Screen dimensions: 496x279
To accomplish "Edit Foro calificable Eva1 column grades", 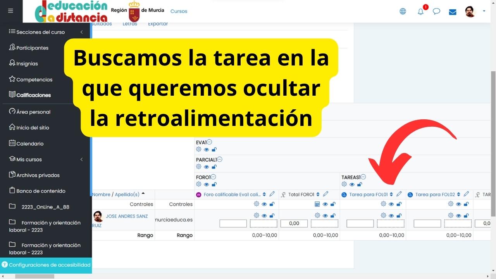I will (x=272, y=194).
